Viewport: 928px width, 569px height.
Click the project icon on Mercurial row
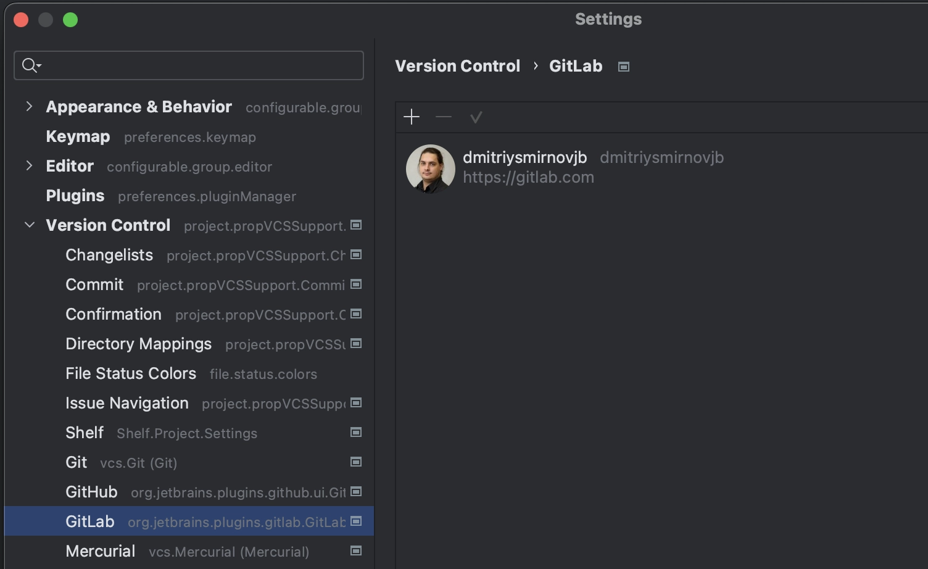tap(356, 550)
